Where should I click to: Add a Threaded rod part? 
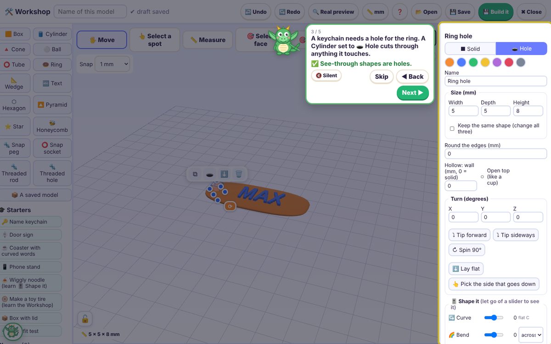[15, 173]
